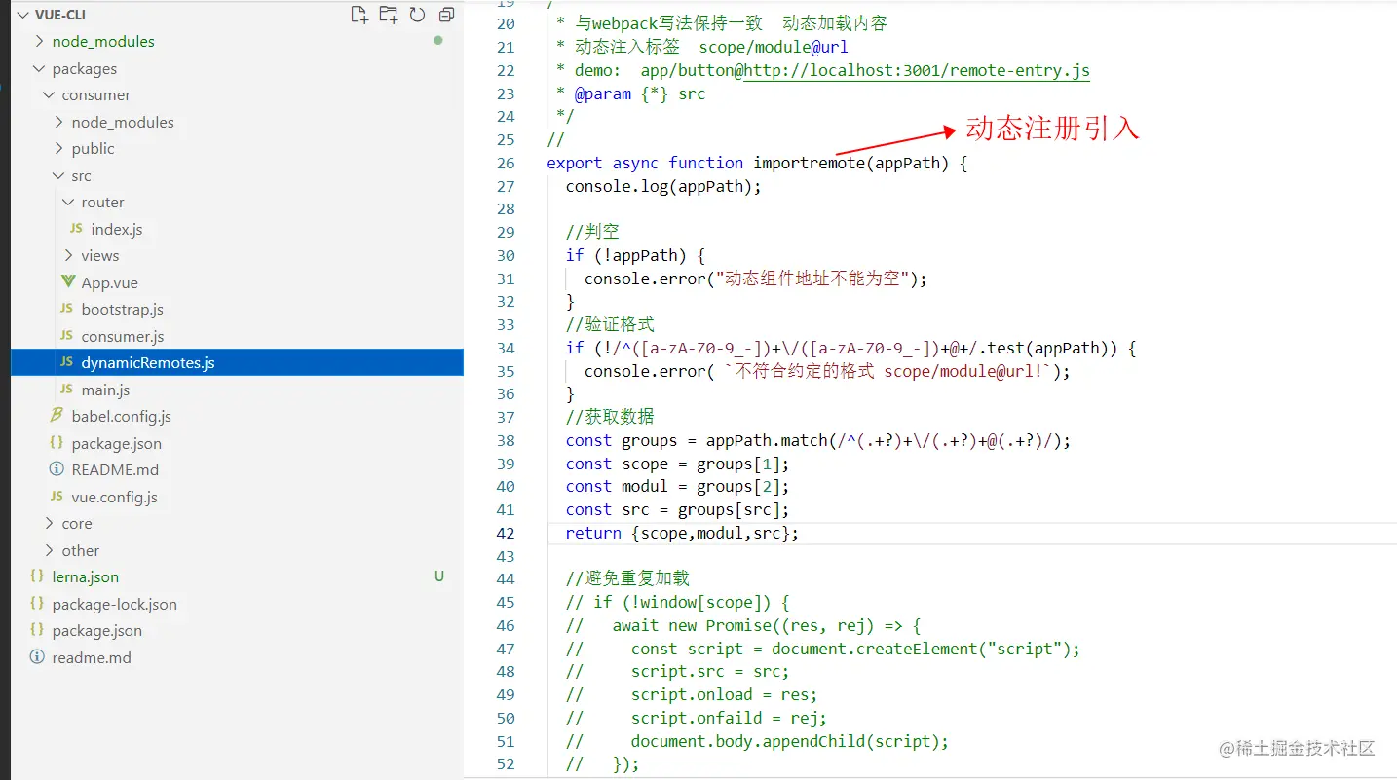Expand the top-level node_modules folder chevron
This screenshot has width=1397, height=780.
click(39, 41)
